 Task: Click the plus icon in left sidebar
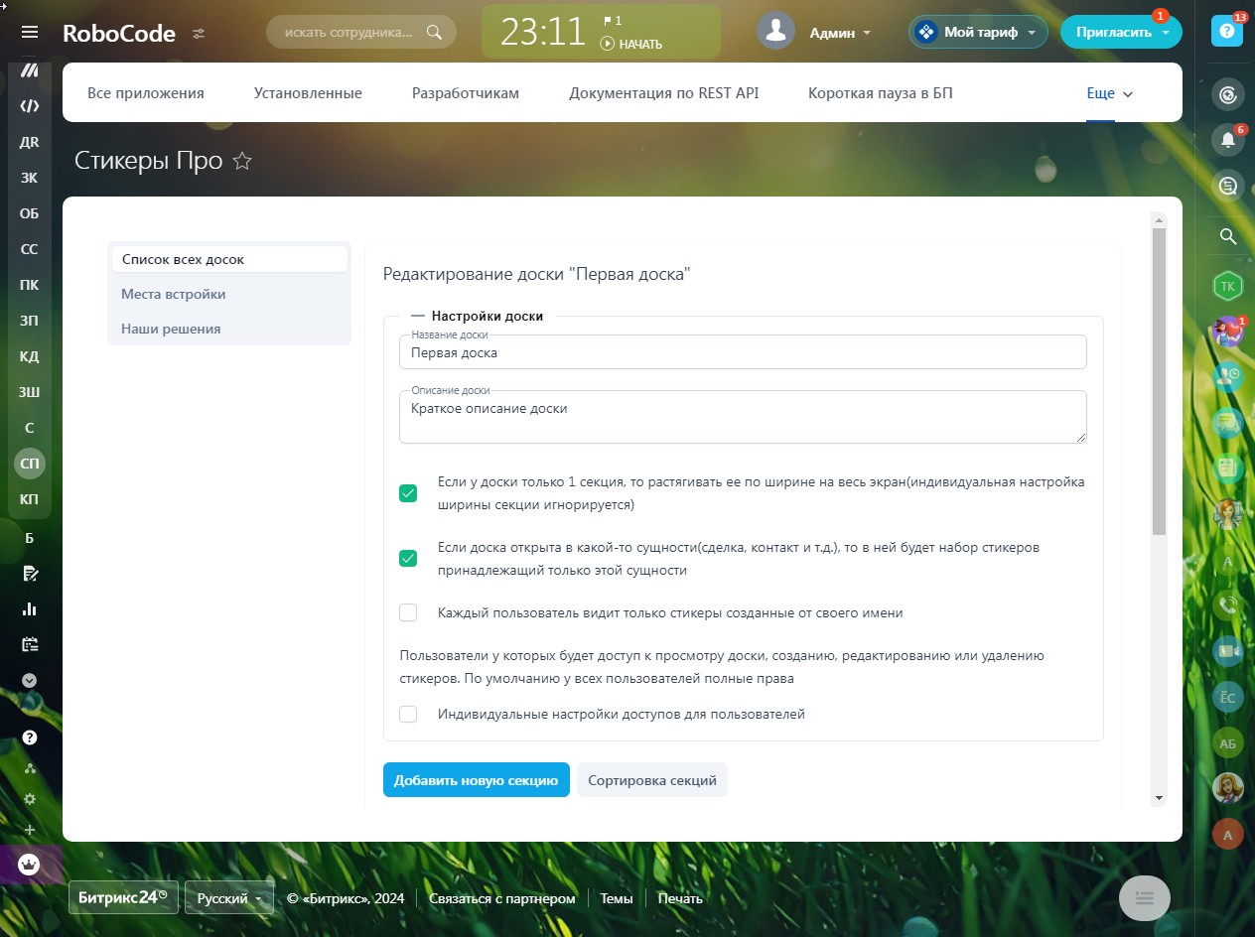pyautogui.click(x=30, y=830)
